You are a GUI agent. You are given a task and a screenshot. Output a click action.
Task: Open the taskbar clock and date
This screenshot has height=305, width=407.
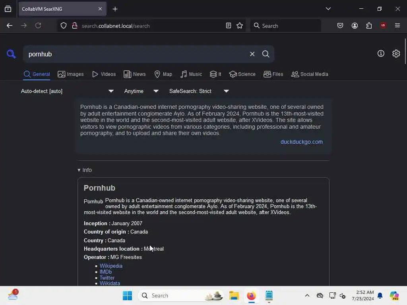pos(363,295)
